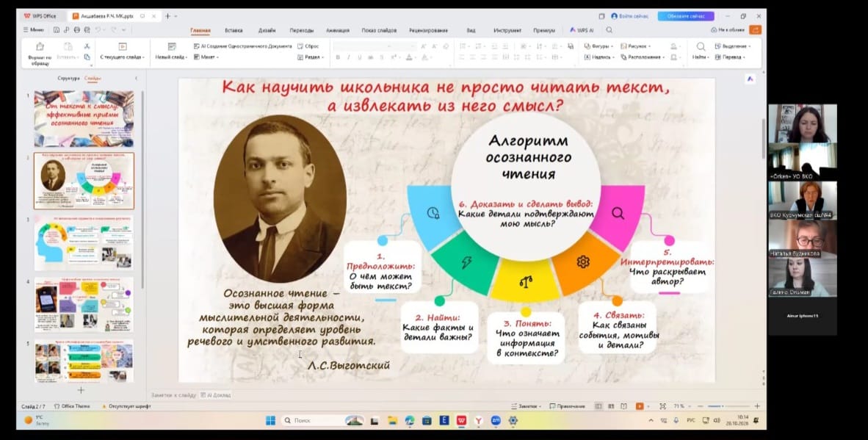Click the Undo arrow icon
The height and width of the screenshot is (440, 868).
98,30
